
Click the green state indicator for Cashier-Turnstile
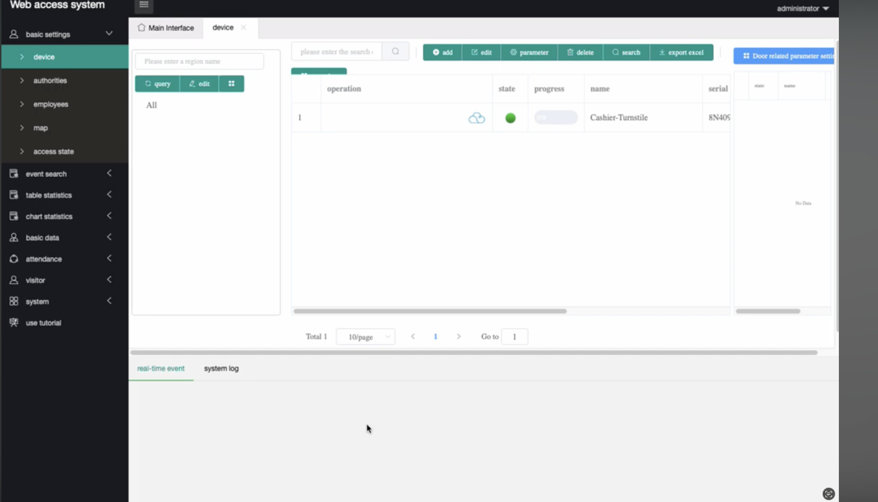(510, 117)
